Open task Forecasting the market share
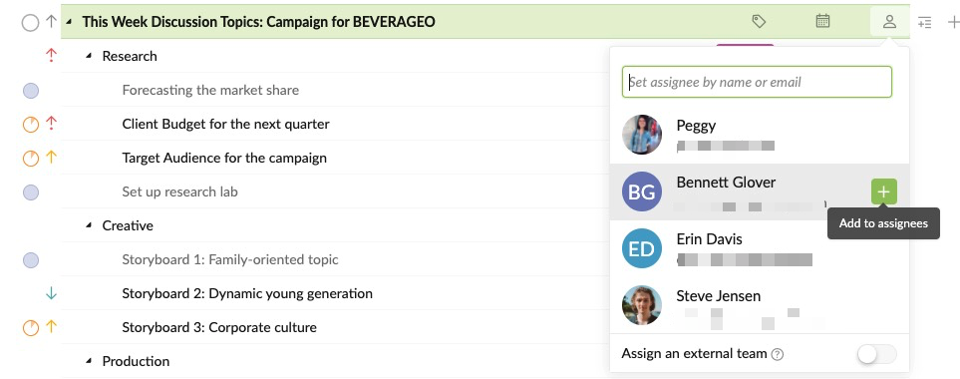The width and height of the screenshot is (960, 379). 210,90
